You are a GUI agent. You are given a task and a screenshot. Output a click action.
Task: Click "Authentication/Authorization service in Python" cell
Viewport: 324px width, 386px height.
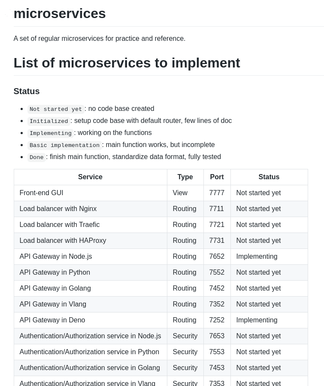tap(89, 352)
